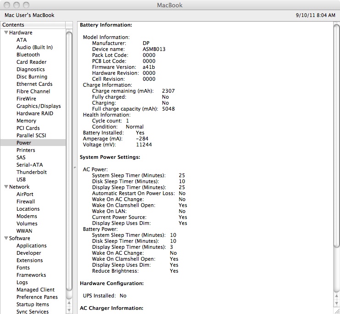The image size is (340, 314).
Task: Select Applications under Software
Action: click(32, 246)
